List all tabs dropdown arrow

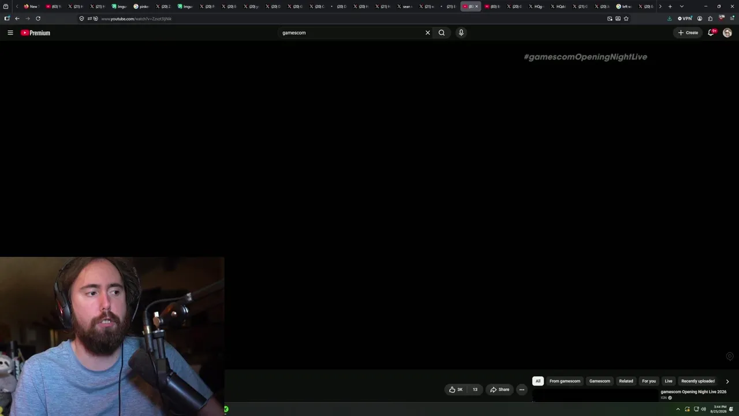681,6
